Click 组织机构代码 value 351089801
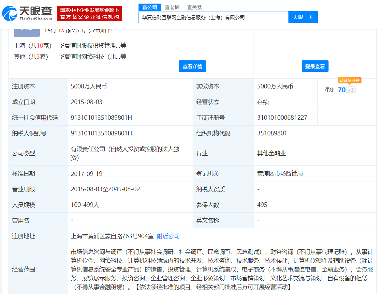The image size is (381, 294). 272,133
